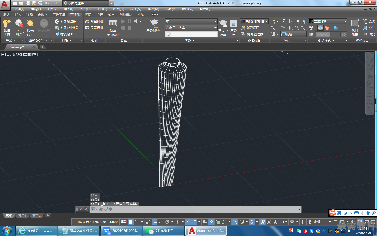Open the 二维线框 visual style dropdown
The height and width of the screenshot is (236, 377).
[328, 21]
